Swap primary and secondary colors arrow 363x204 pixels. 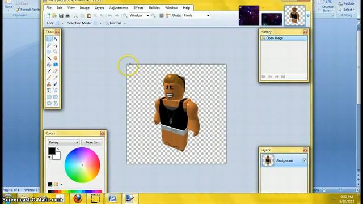click(x=58, y=149)
